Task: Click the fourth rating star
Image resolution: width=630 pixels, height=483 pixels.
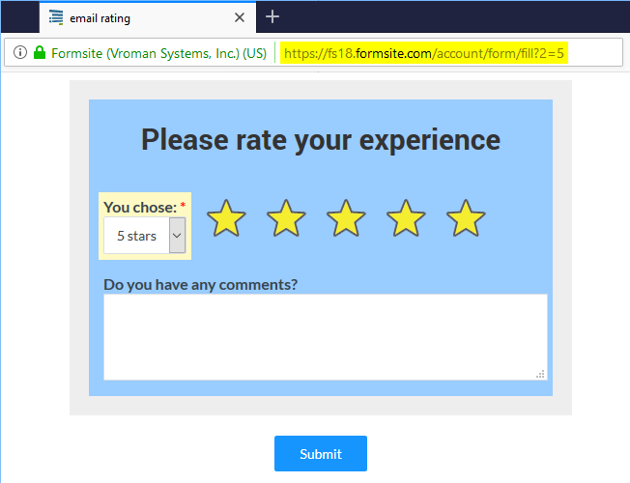Action: pos(406,218)
